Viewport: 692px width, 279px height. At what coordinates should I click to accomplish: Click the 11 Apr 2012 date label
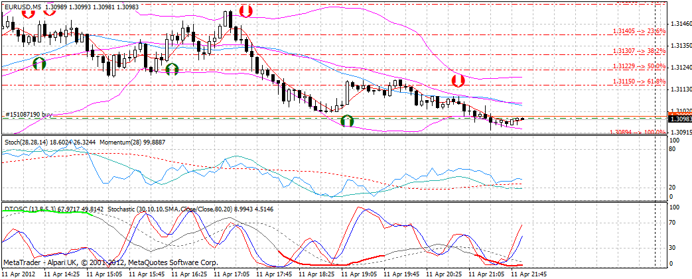(19, 274)
